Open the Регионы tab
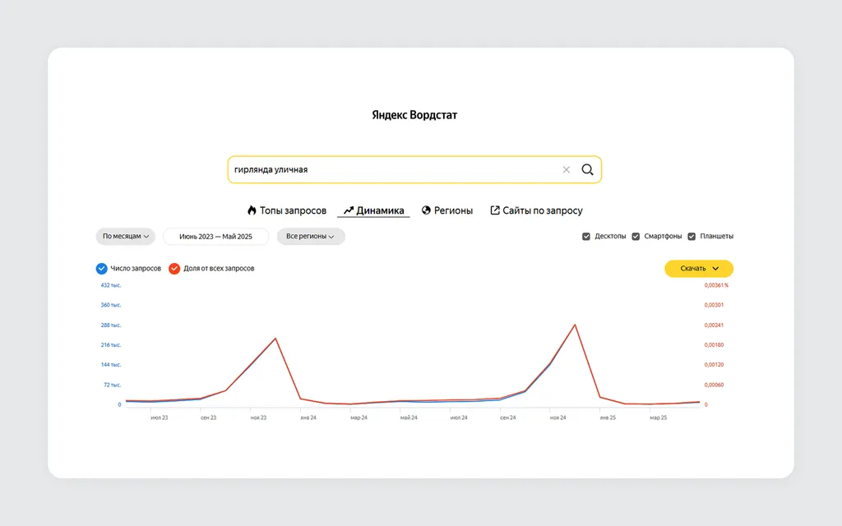 447,210
